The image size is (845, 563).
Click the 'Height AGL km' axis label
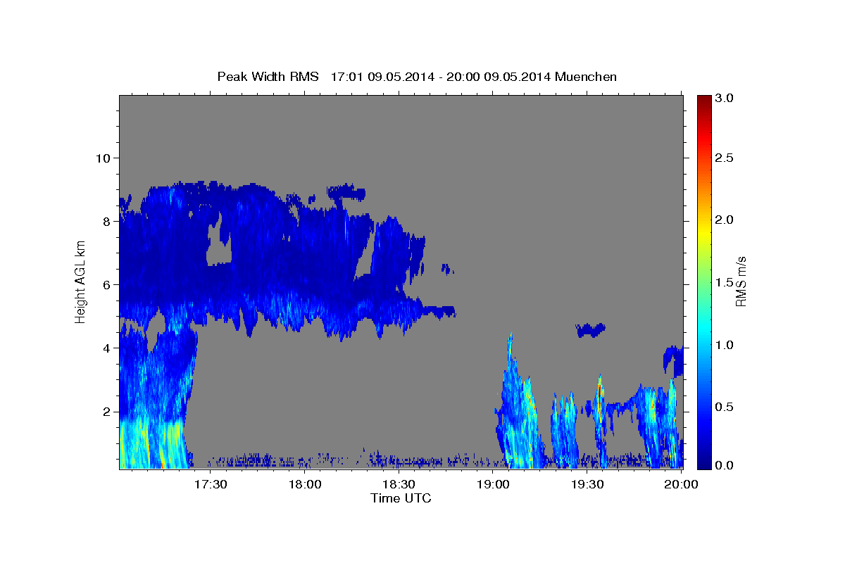click(80, 281)
